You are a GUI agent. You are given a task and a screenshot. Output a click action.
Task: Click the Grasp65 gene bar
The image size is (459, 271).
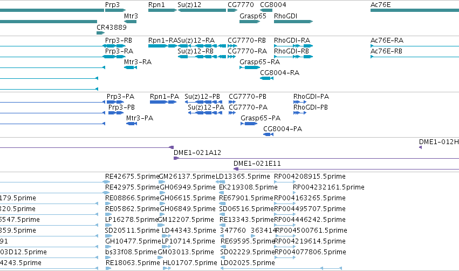point(250,22)
